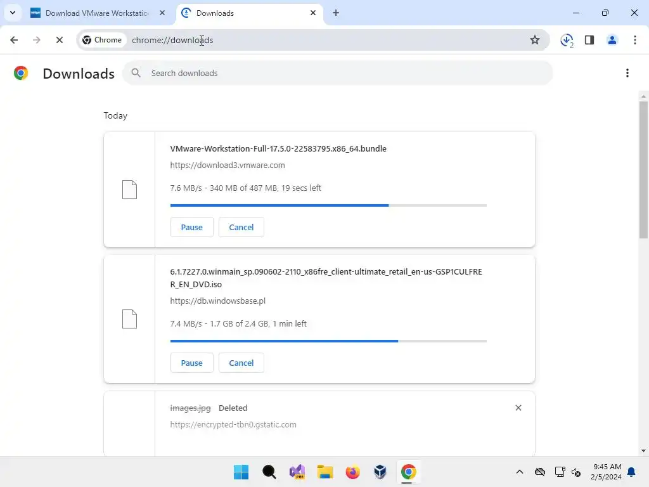
Task: Click the forward navigation arrow
Action: [x=36, y=40]
